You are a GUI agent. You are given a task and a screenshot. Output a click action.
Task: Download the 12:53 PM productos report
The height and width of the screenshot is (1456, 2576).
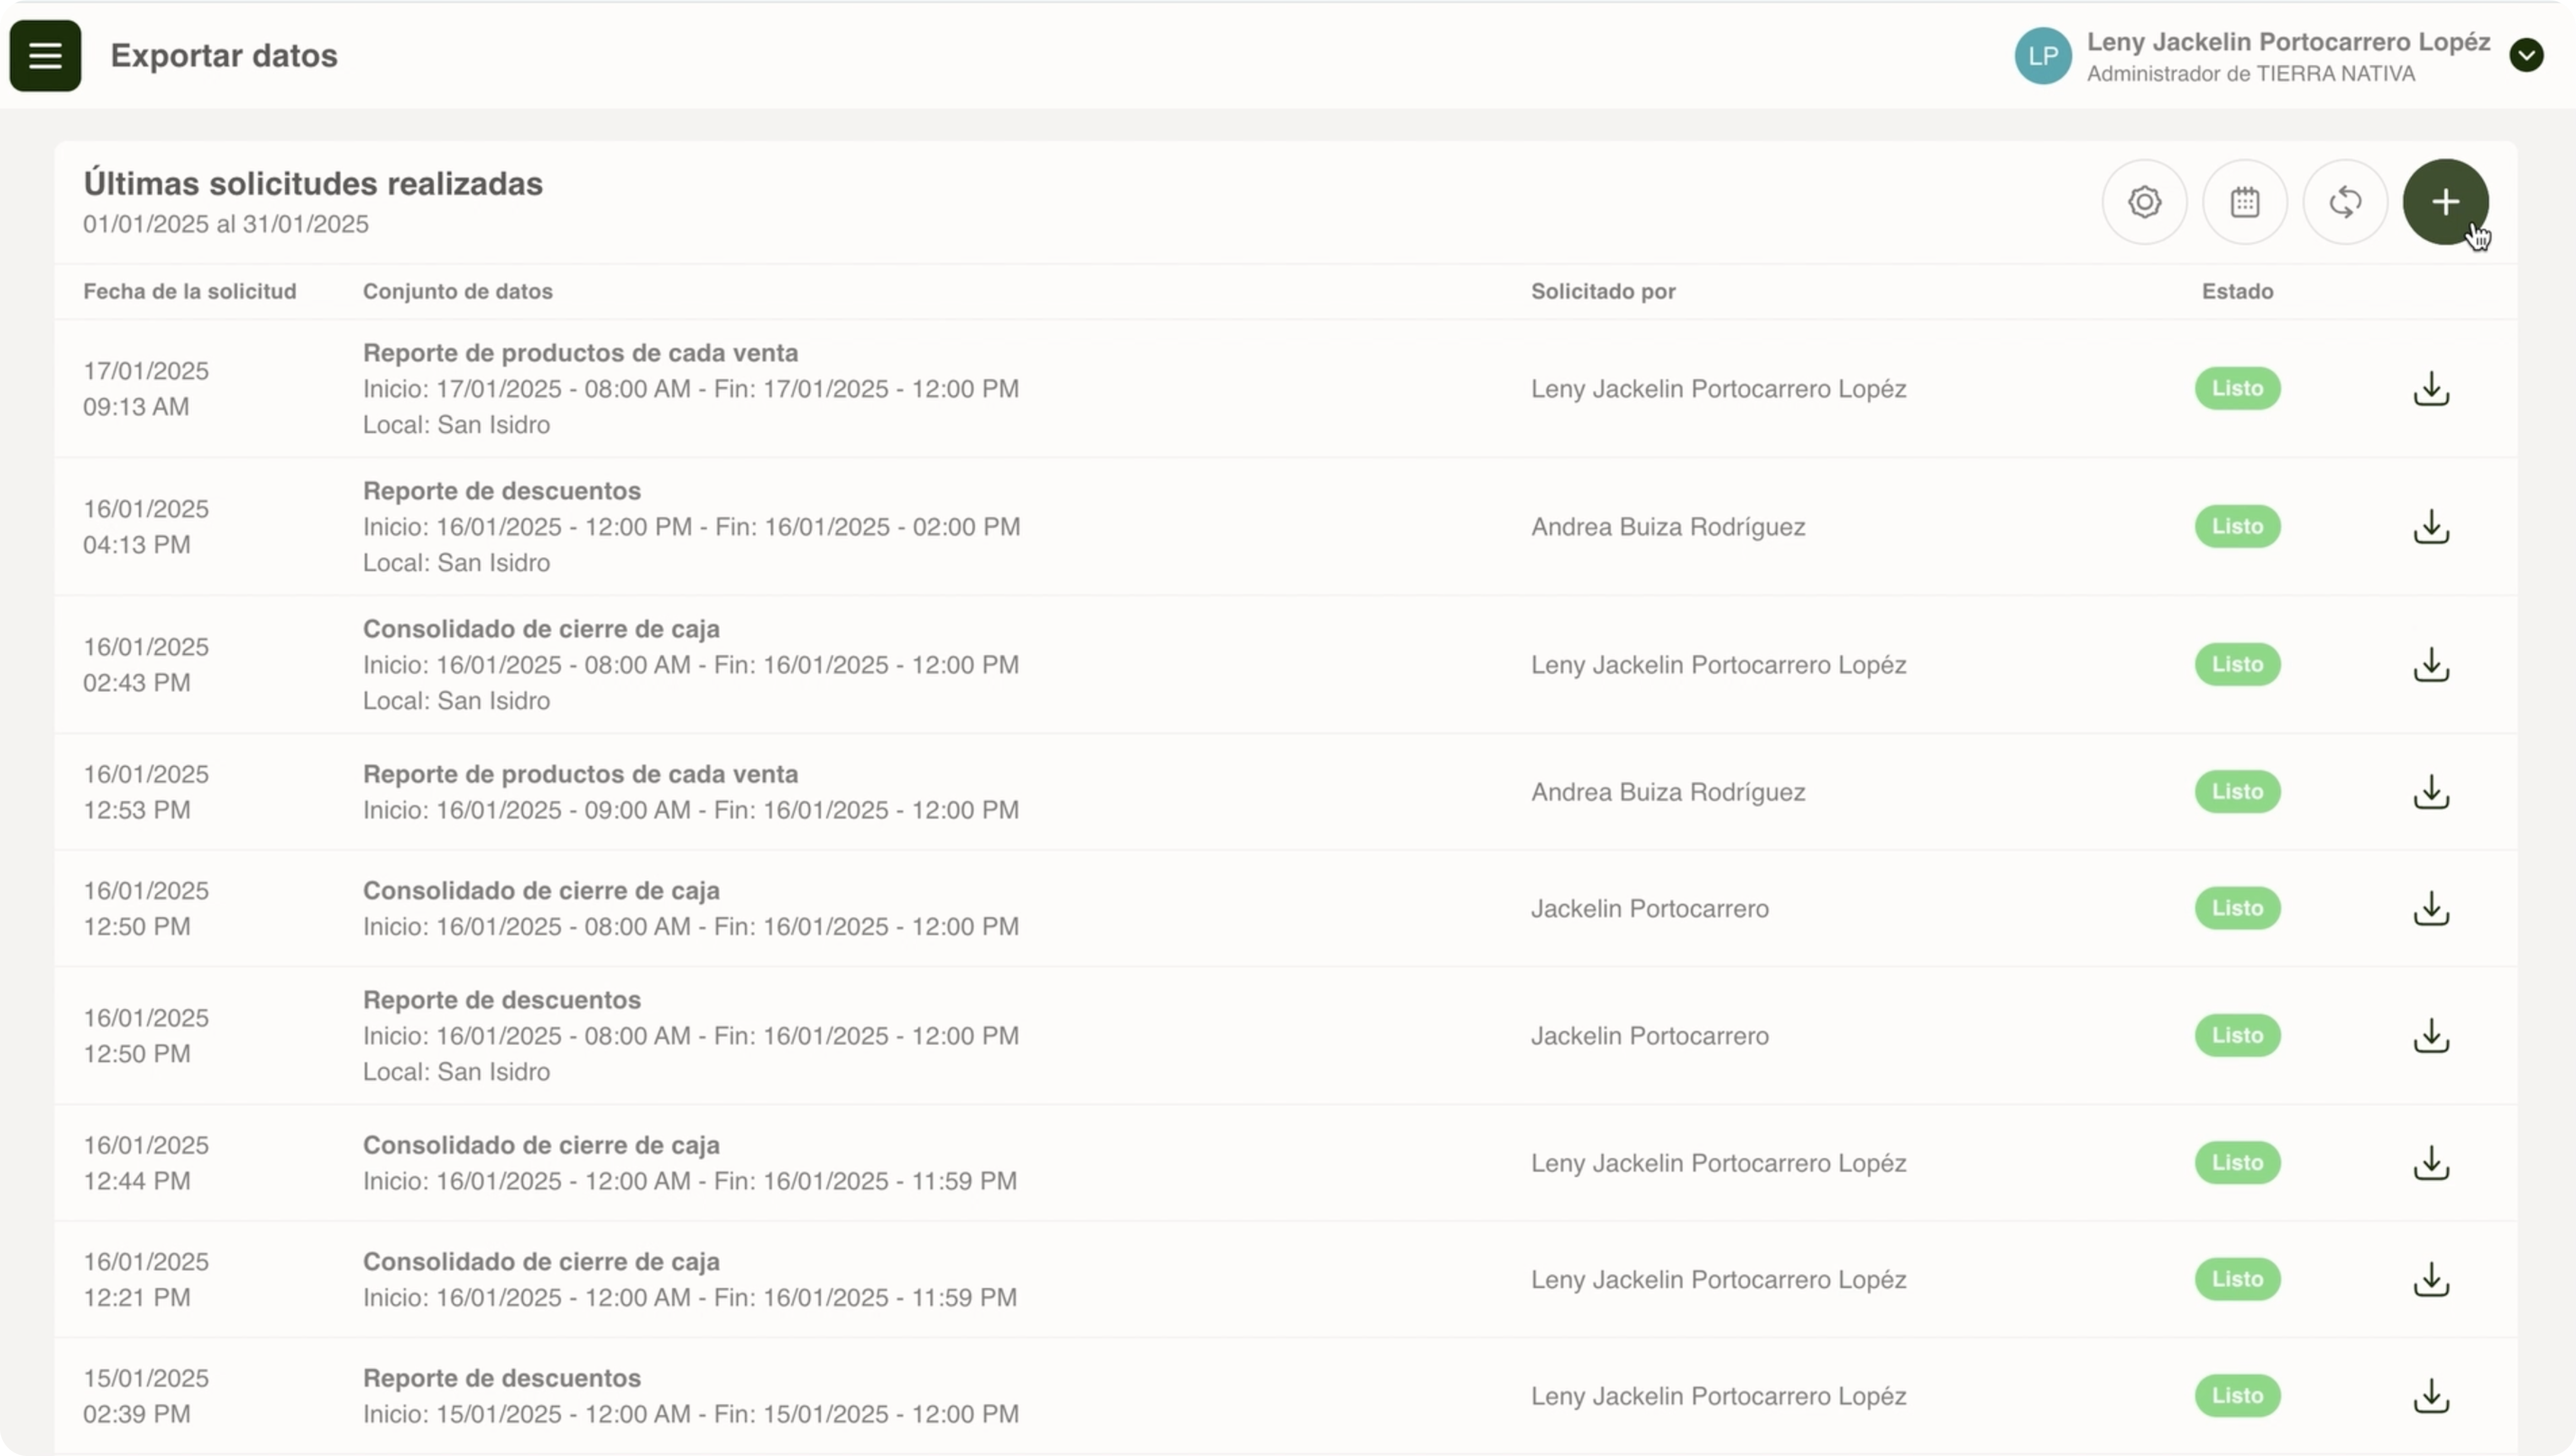point(2431,792)
